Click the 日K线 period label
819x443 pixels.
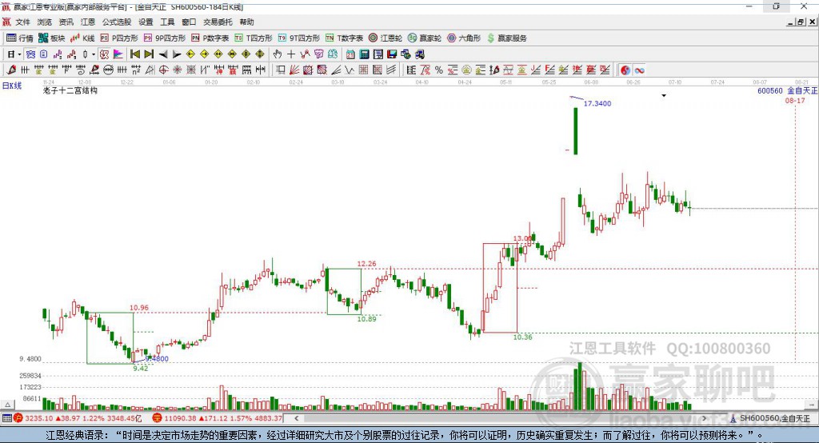click(12, 86)
